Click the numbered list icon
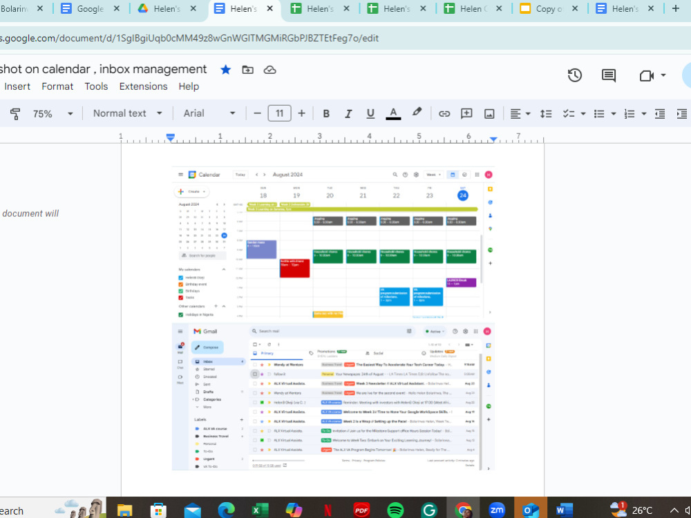 point(630,114)
